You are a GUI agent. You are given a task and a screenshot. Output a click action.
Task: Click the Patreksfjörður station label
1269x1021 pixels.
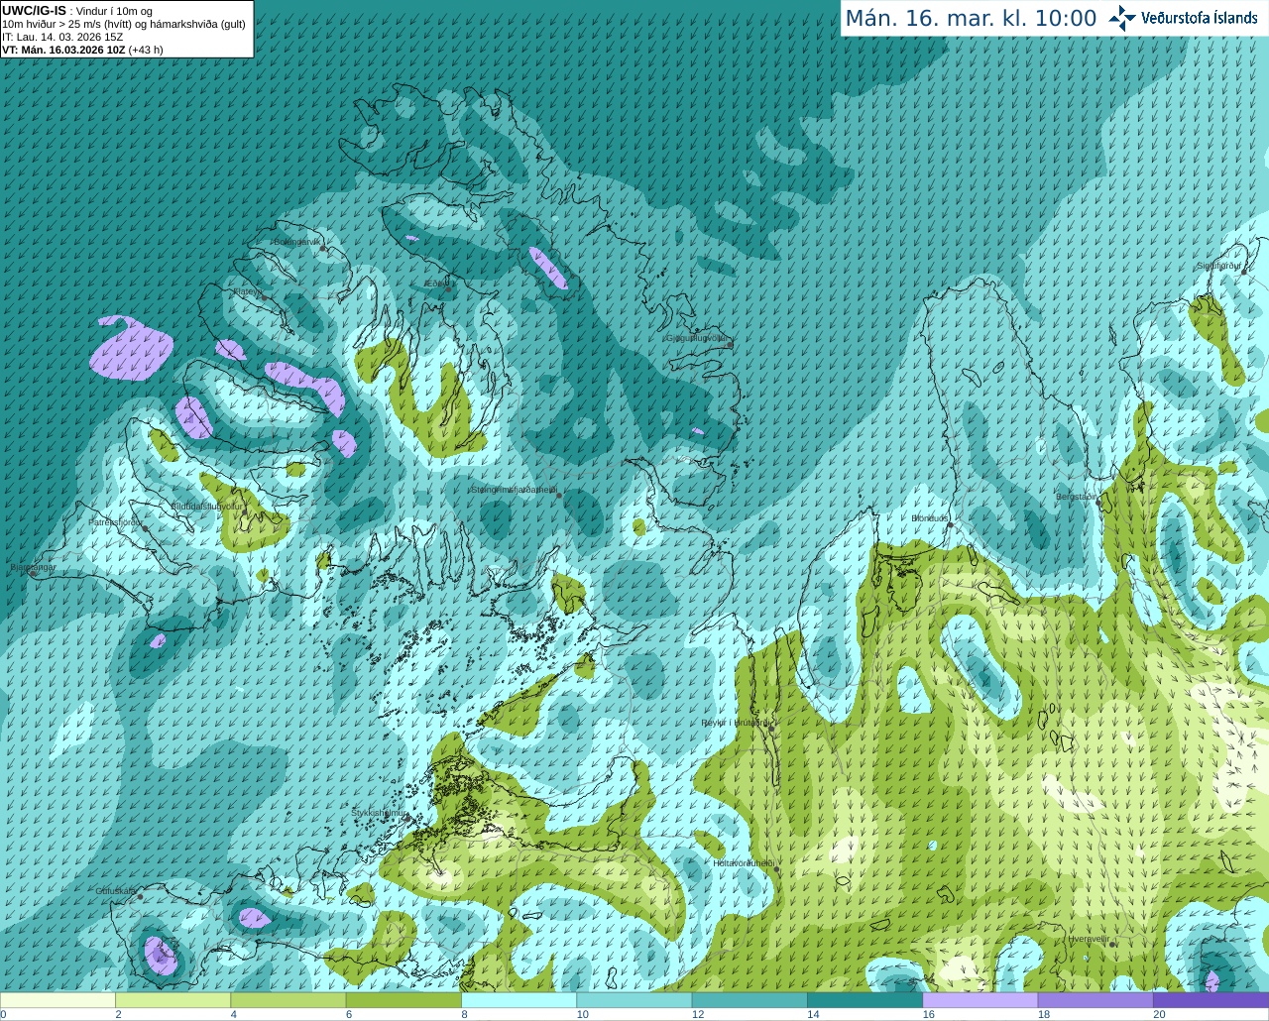click(x=115, y=521)
